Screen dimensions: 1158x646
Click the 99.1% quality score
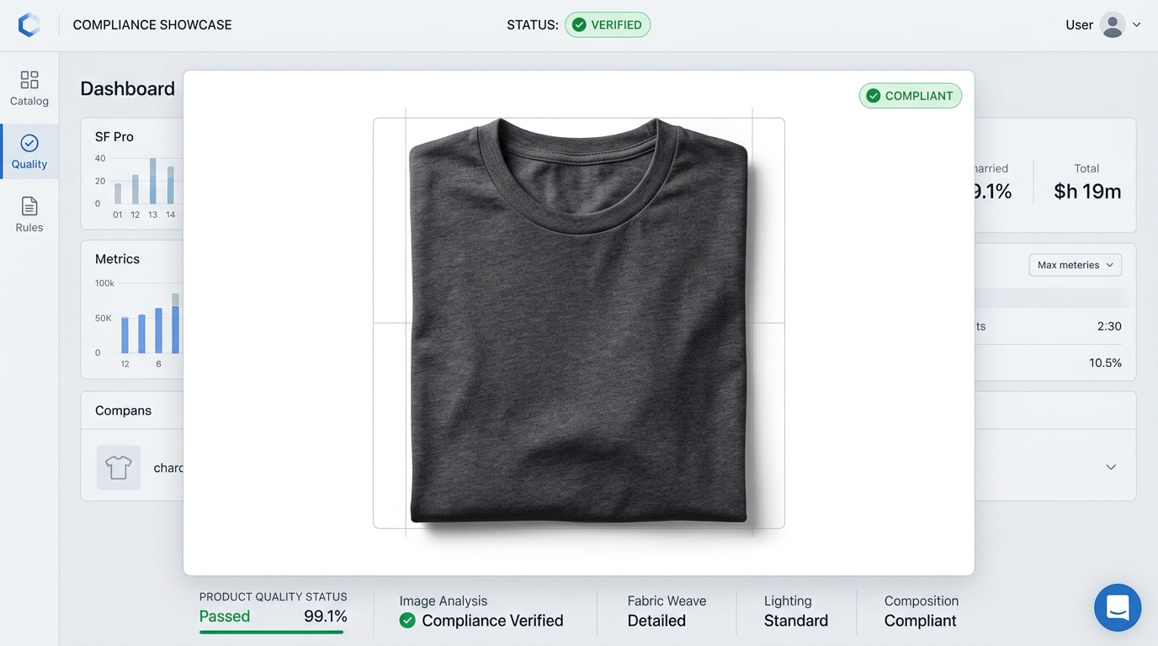point(326,617)
